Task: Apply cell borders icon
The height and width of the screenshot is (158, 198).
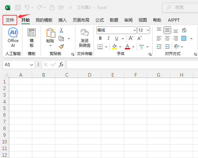Action: tap(100, 47)
